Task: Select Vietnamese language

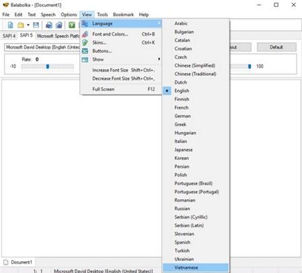Action: 195,268
